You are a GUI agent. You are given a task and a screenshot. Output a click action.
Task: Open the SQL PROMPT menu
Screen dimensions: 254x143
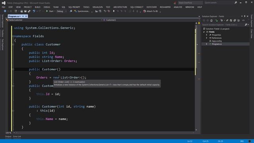[74, 7]
